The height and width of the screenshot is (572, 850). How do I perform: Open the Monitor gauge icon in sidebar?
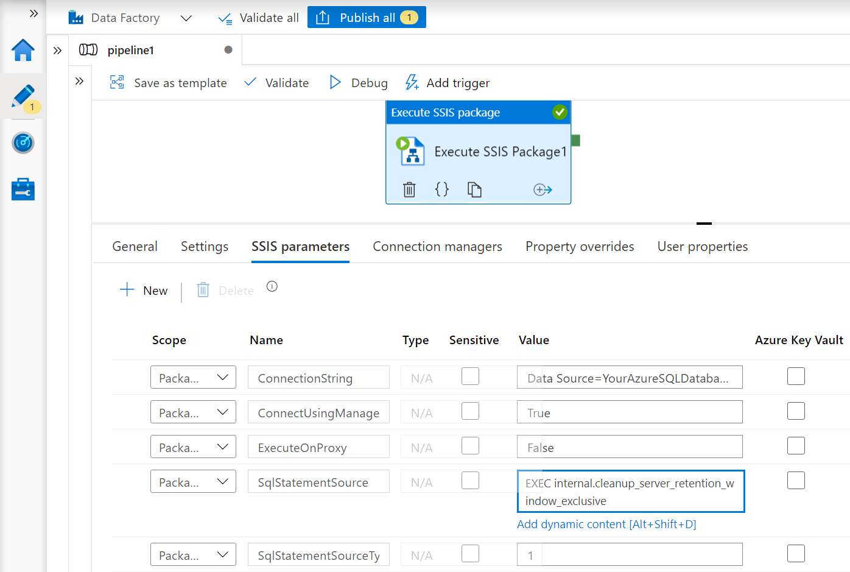pos(23,143)
